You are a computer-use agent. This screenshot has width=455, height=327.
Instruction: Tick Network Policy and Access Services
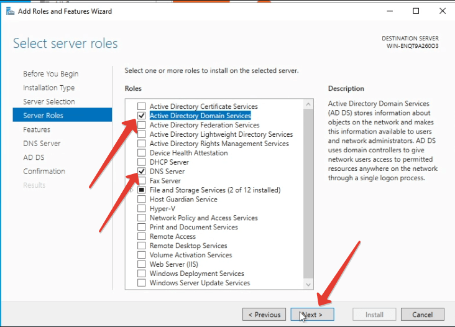tap(141, 218)
